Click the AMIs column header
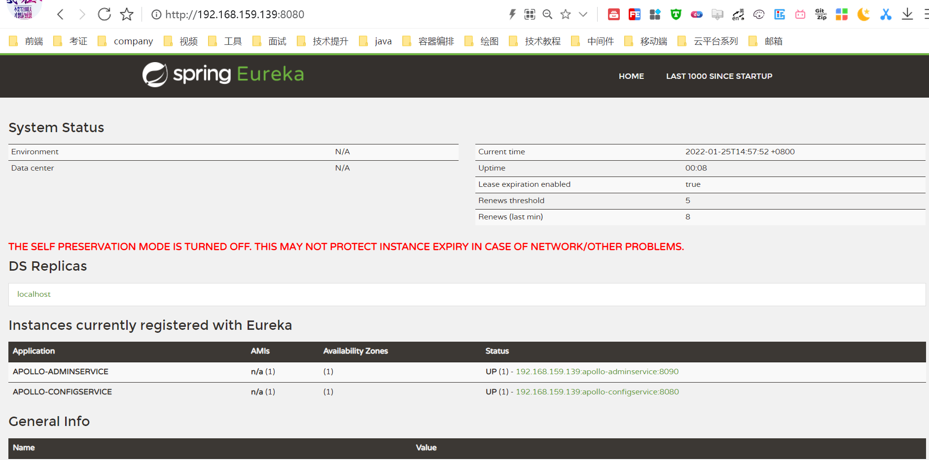 (x=260, y=351)
